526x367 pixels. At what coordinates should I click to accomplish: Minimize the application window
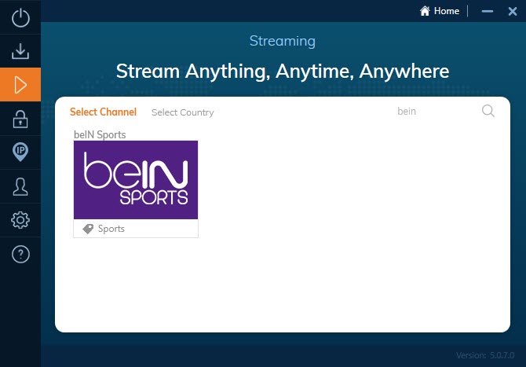pos(488,11)
